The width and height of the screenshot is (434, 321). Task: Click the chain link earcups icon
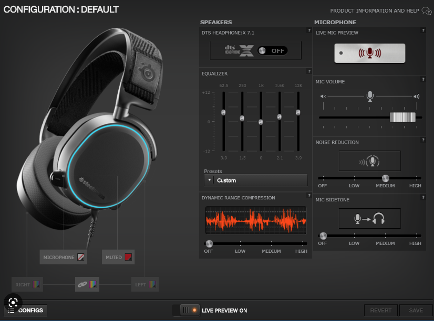82,284
